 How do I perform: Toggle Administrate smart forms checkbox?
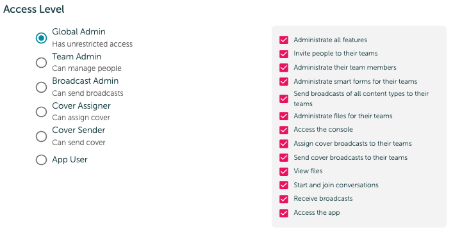284,82
